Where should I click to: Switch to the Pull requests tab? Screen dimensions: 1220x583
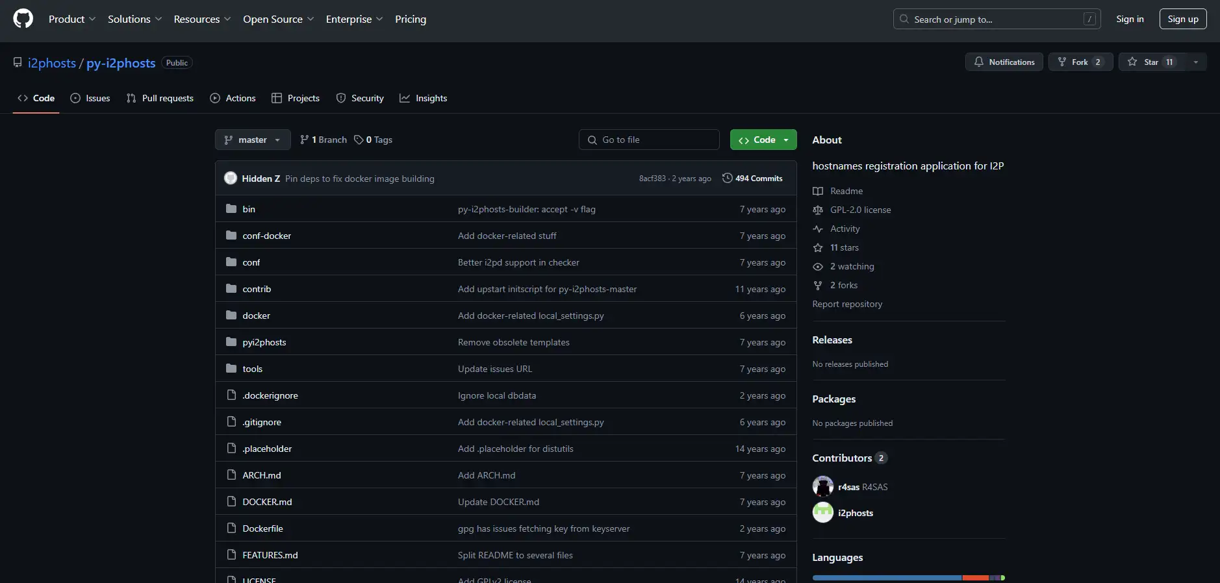tap(160, 98)
